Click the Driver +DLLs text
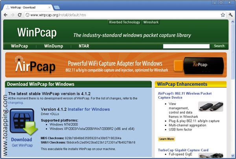The height and width of the screenshot is (159, 236). point(50,114)
